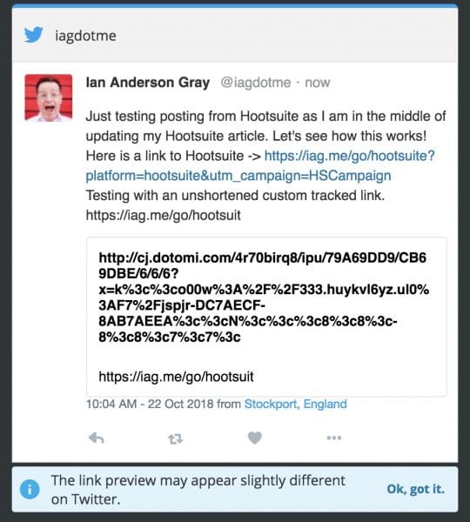The height and width of the screenshot is (522, 470).
Task: Click the tweet body text
Action: pos(265,165)
